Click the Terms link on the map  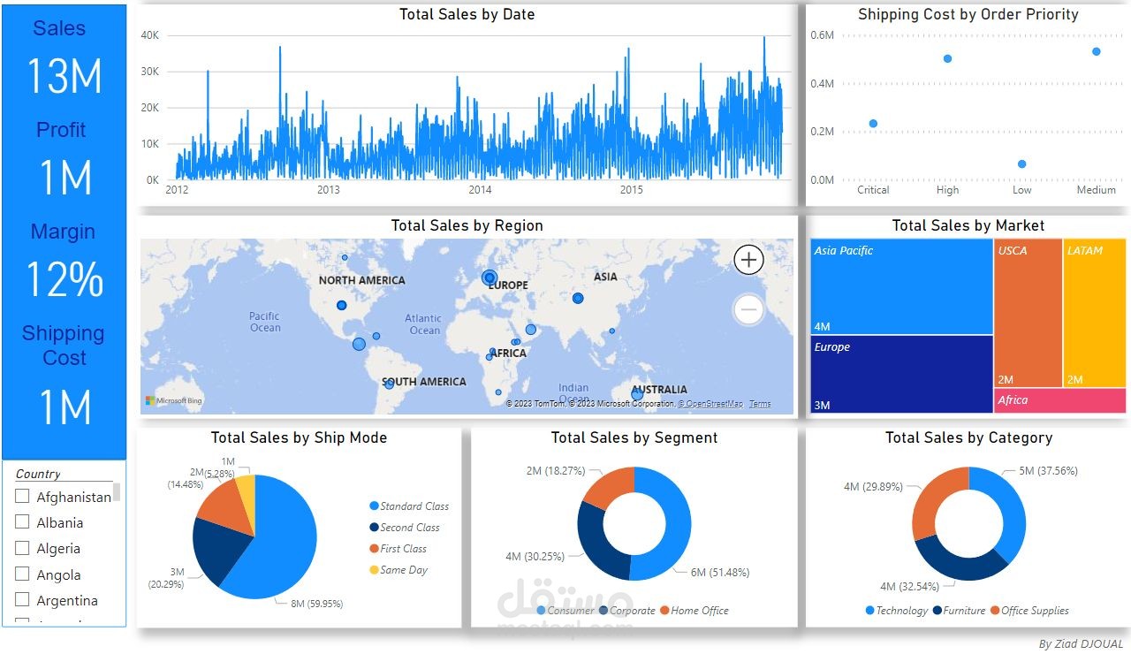[759, 403]
